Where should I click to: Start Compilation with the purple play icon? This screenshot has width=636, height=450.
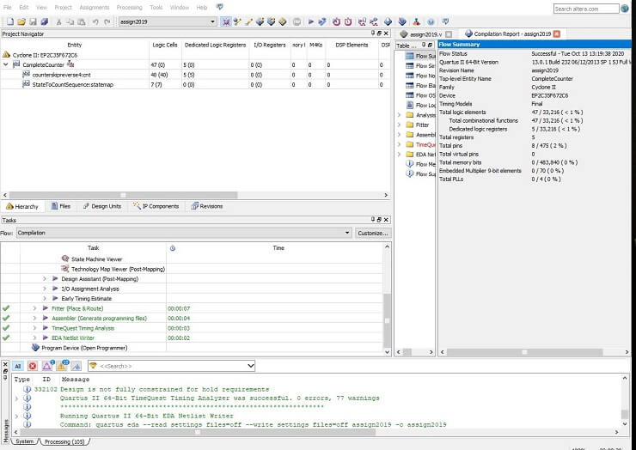pyautogui.click(x=311, y=21)
